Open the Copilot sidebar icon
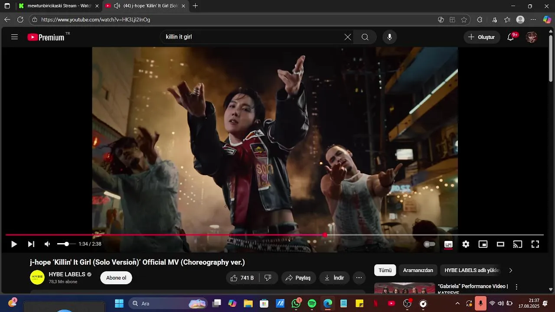 point(547,19)
